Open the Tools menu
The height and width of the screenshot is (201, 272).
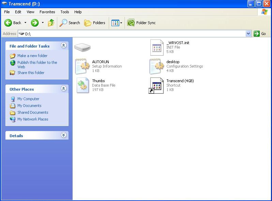coord(65,12)
